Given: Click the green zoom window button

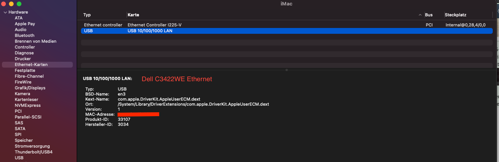Looking at the screenshot, I should click(x=19, y=3).
